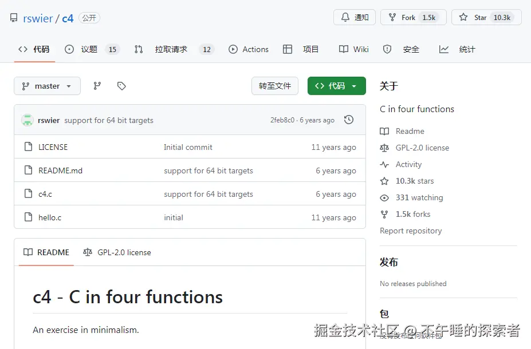The image size is (531, 349).
Task: Open the README.md file
Action: pos(60,170)
